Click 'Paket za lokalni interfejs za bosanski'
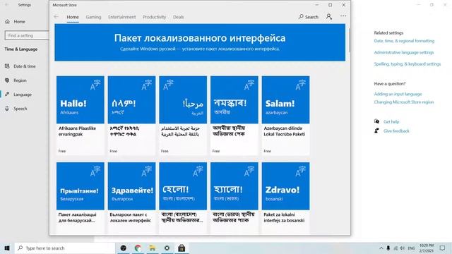The image size is (452, 254). tap(284, 217)
